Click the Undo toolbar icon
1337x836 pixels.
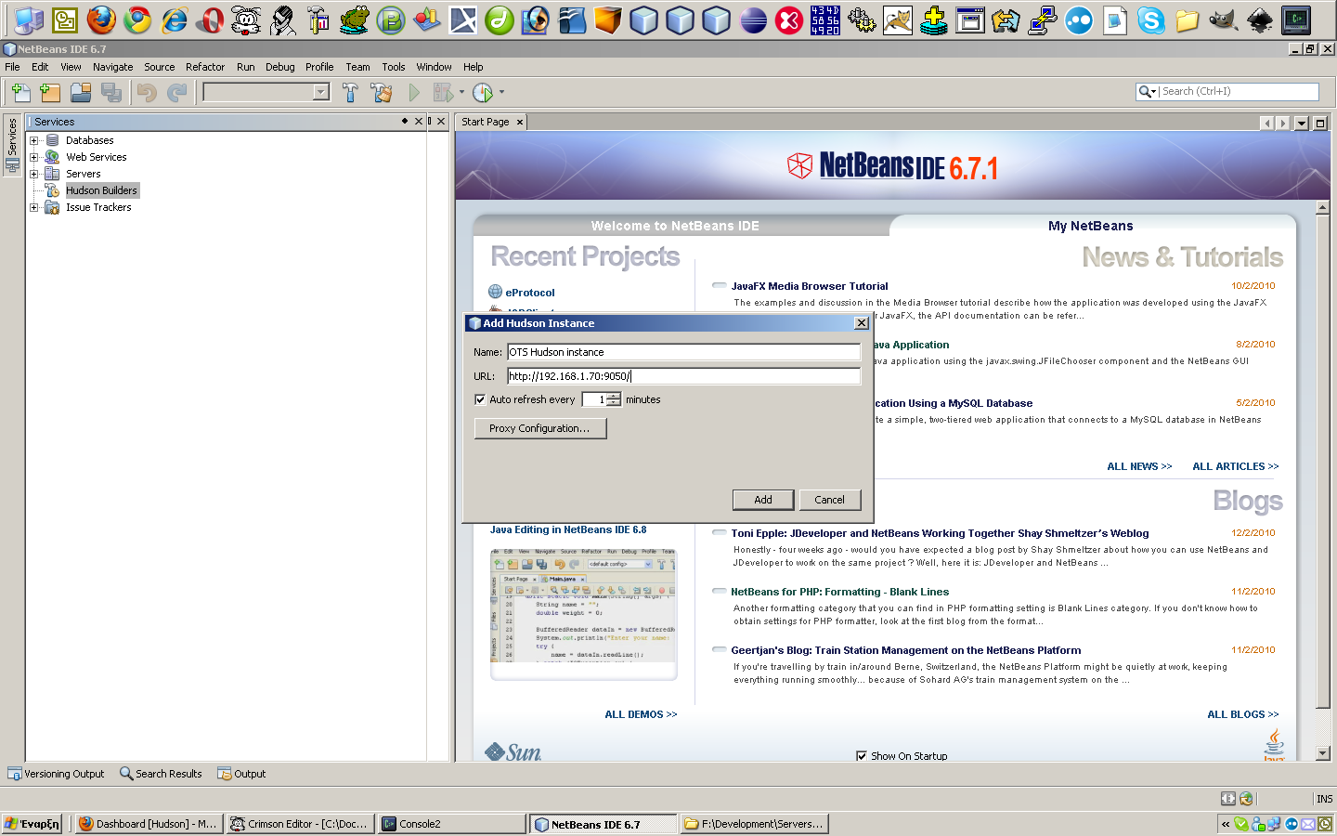coord(146,92)
